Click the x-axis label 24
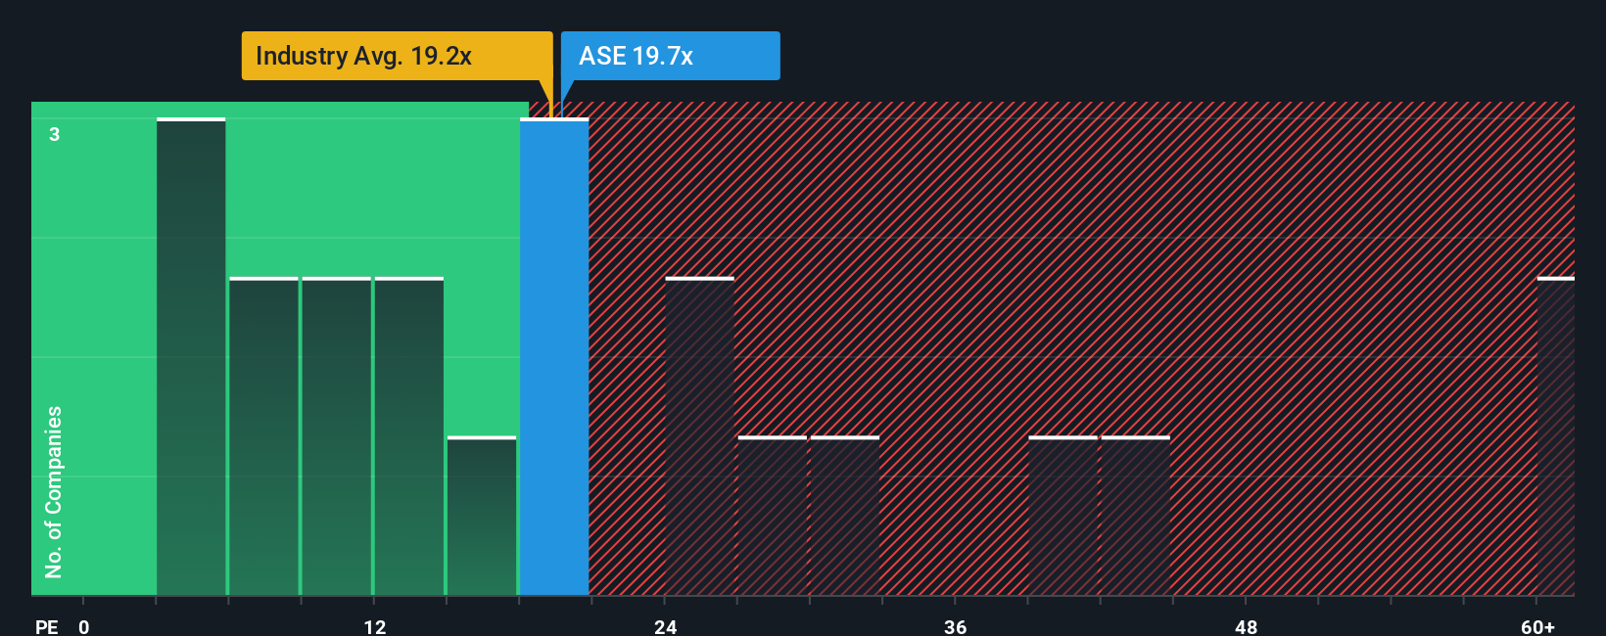This screenshot has height=636, width=1606. [666, 626]
